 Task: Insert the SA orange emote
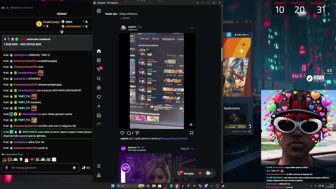[10, 160]
